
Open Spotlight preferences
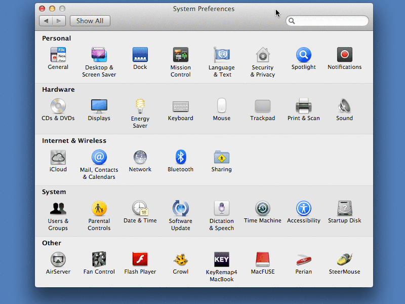click(304, 55)
